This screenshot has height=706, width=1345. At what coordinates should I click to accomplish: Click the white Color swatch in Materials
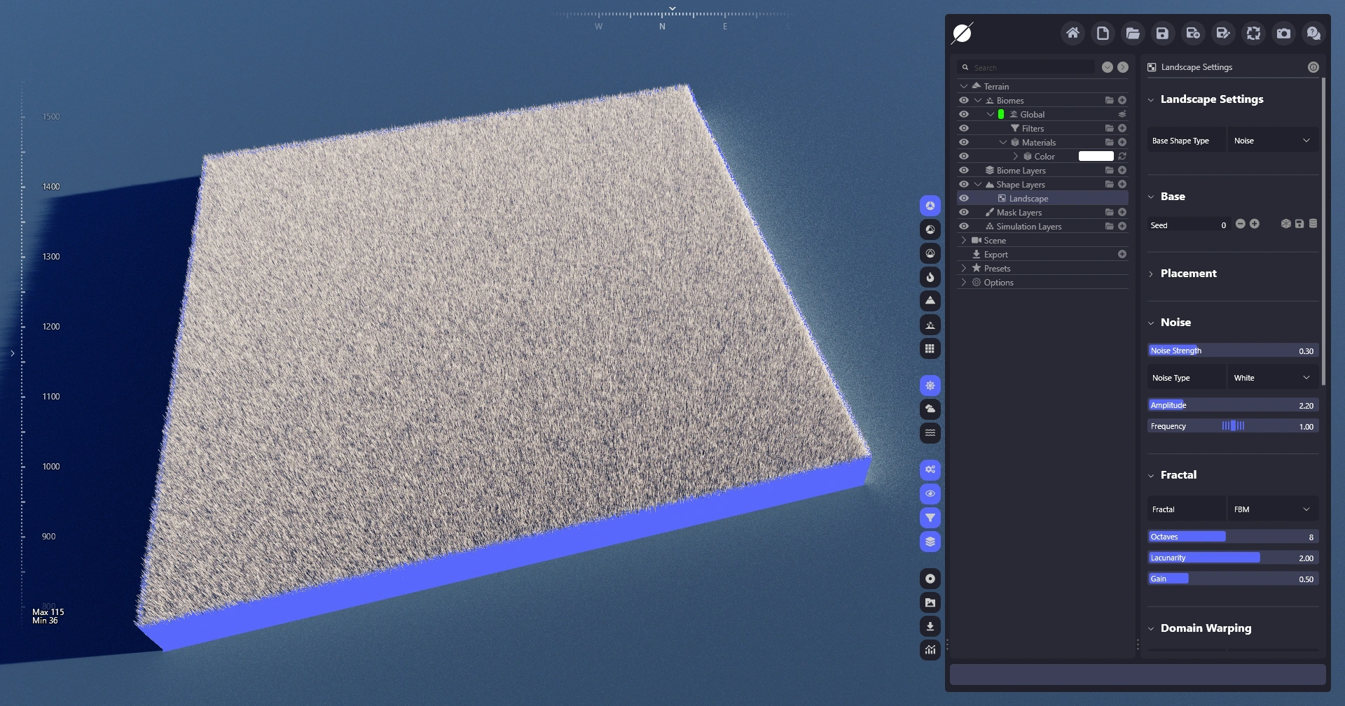tap(1096, 156)
